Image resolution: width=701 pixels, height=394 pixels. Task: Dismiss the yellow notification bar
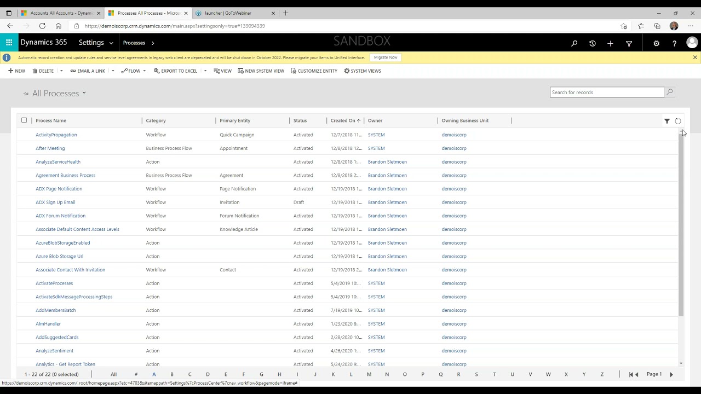pos(695,57)
